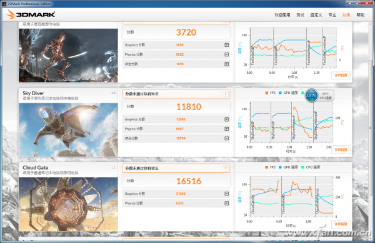Expand Fire Strike Graphics score details
375x243 pixels.
226,45
